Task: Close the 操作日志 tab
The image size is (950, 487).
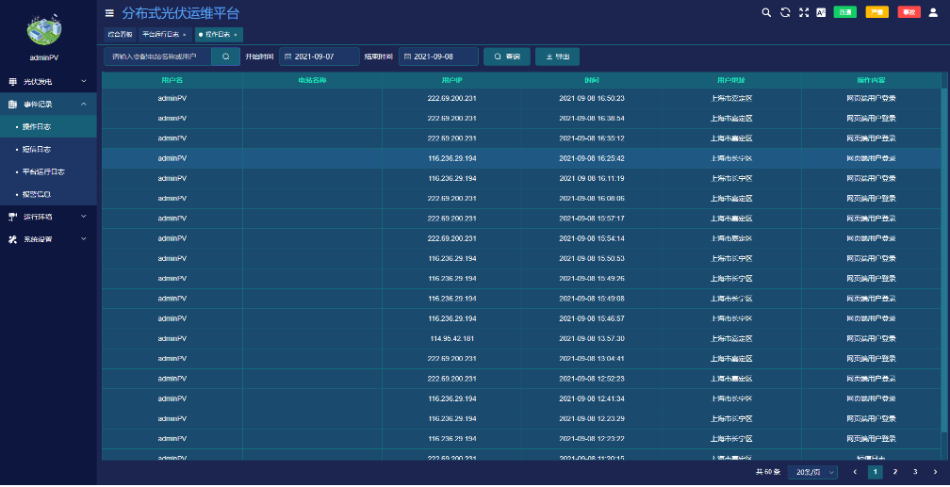Action: (236, 34)
